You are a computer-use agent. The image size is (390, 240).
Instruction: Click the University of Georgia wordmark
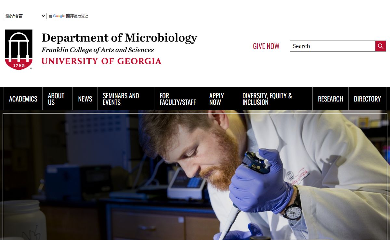click(101, 61)
